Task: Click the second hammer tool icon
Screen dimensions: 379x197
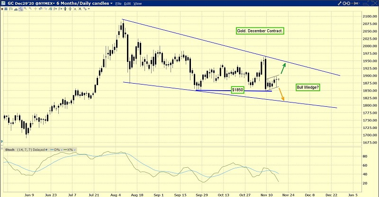Action: coord(30,9)
